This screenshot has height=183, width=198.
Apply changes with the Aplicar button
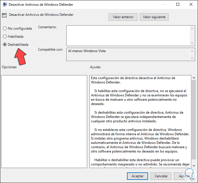[184, 176]
